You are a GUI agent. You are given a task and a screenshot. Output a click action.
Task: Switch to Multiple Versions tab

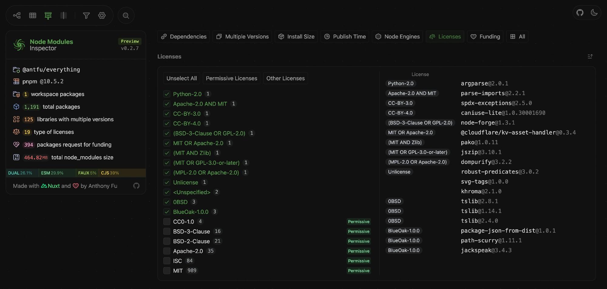click(x=242, y=37)
